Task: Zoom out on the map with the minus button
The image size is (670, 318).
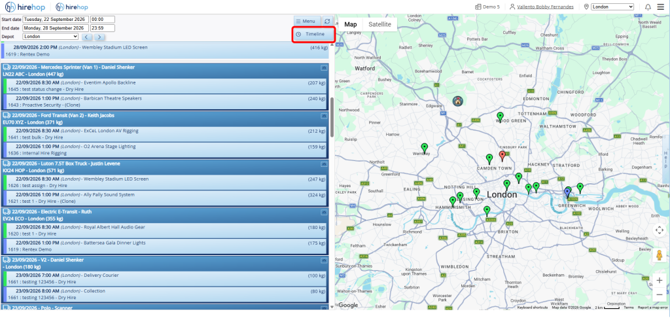Action: tap(660, 294)
